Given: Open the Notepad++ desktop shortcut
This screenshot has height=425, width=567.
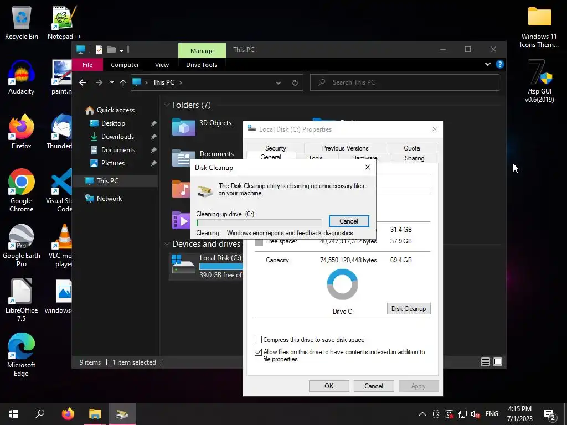Looking at the screenshot, I should pos(64,23).
